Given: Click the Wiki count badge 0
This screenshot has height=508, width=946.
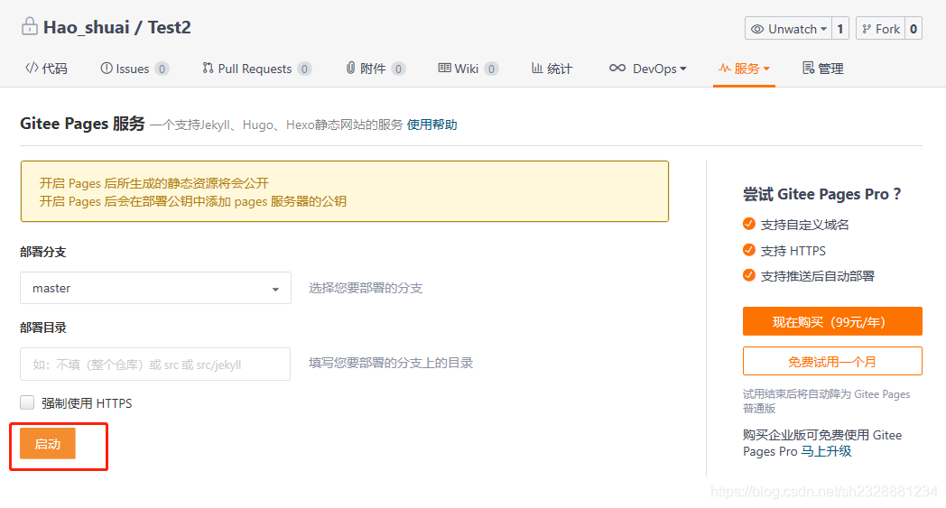Looking at the screenshot, I should (492, 69).
